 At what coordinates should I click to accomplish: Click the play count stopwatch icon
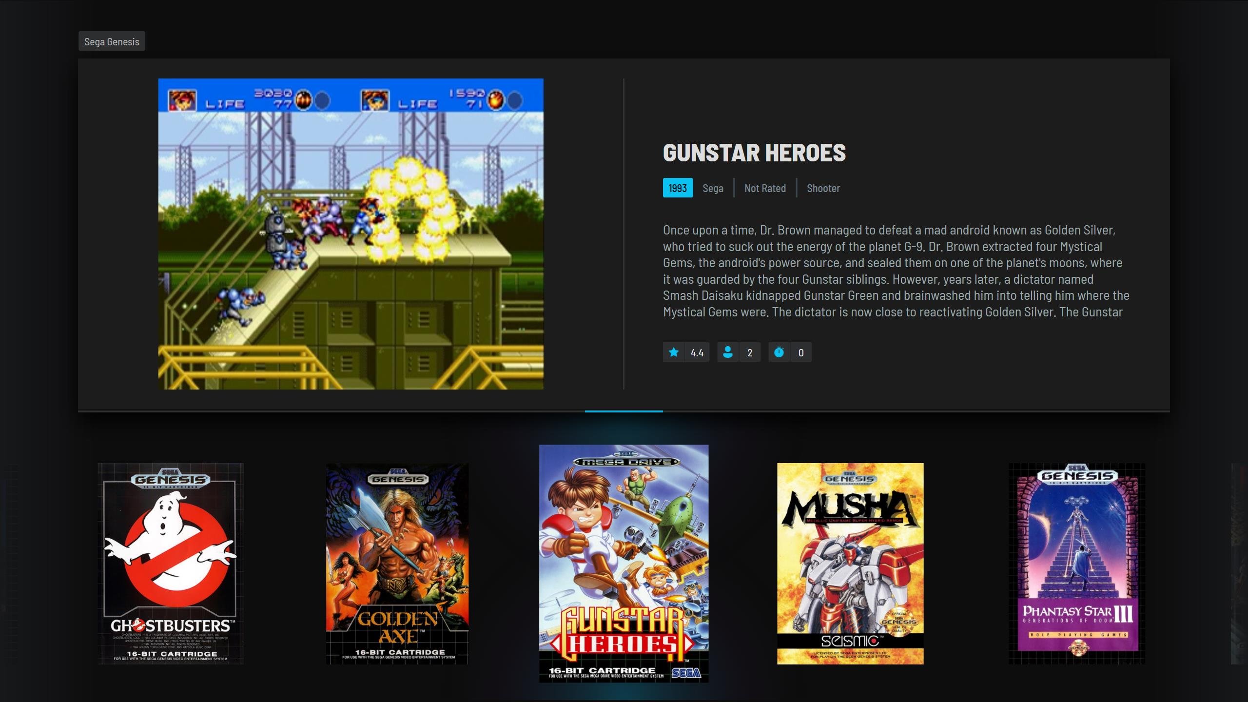click(779, 352)
